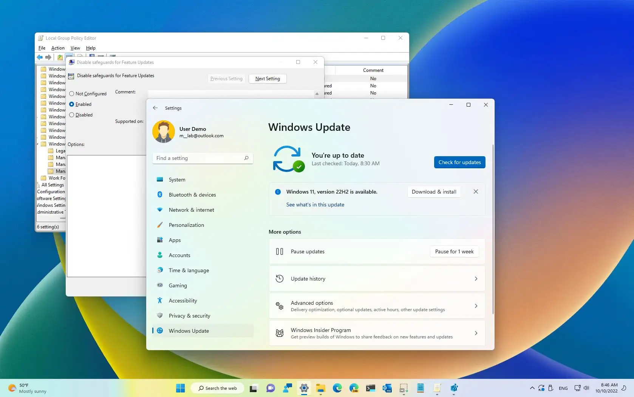This screenshot has width=634, height=397.
Task: Open Privacy & security settings
Action: (x=203, y=316)
